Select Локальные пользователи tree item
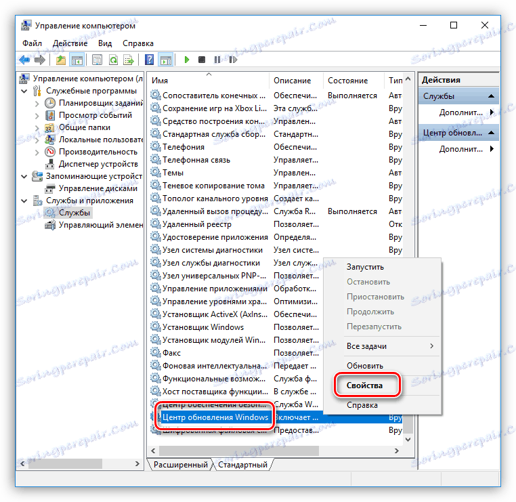Viewport: 516px width, 502px height. tap(100, 140)
